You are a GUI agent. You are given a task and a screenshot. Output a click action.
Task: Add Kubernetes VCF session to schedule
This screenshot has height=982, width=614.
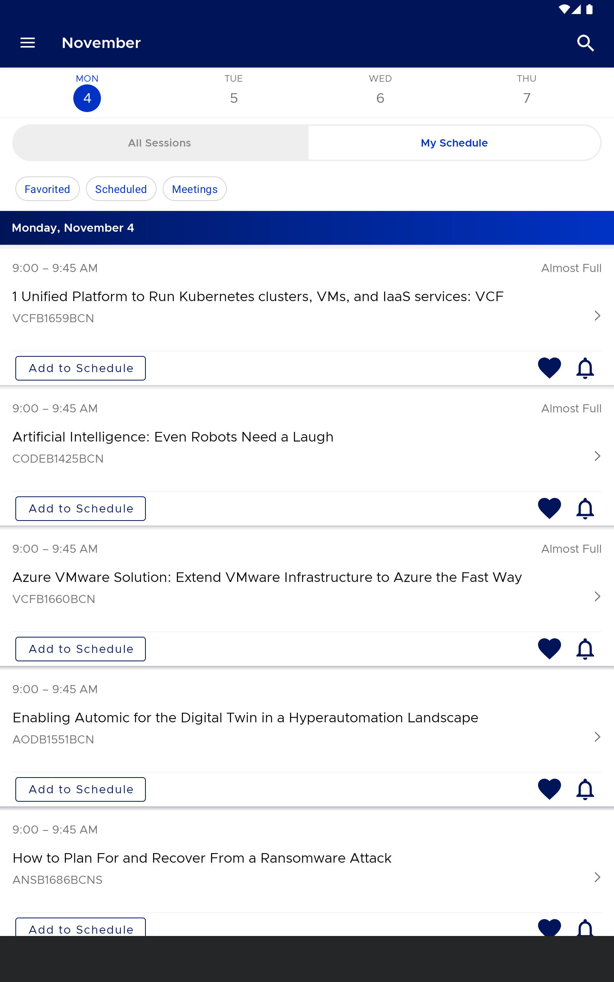(x=81, y=368)
